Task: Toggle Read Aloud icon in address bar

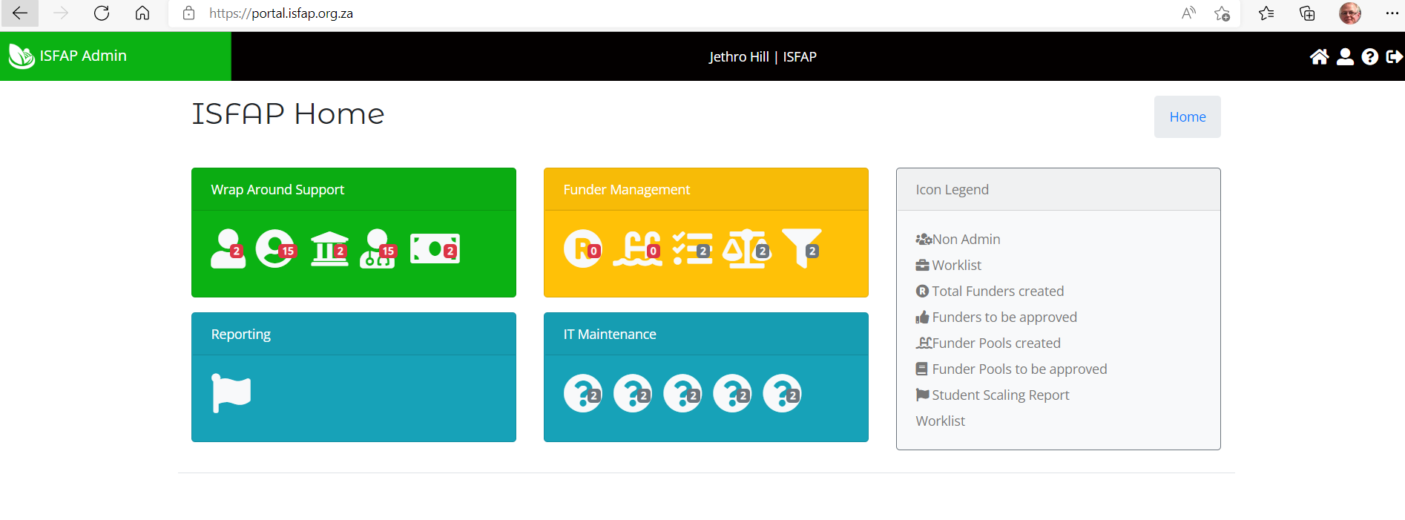Action: (1188, 13)
